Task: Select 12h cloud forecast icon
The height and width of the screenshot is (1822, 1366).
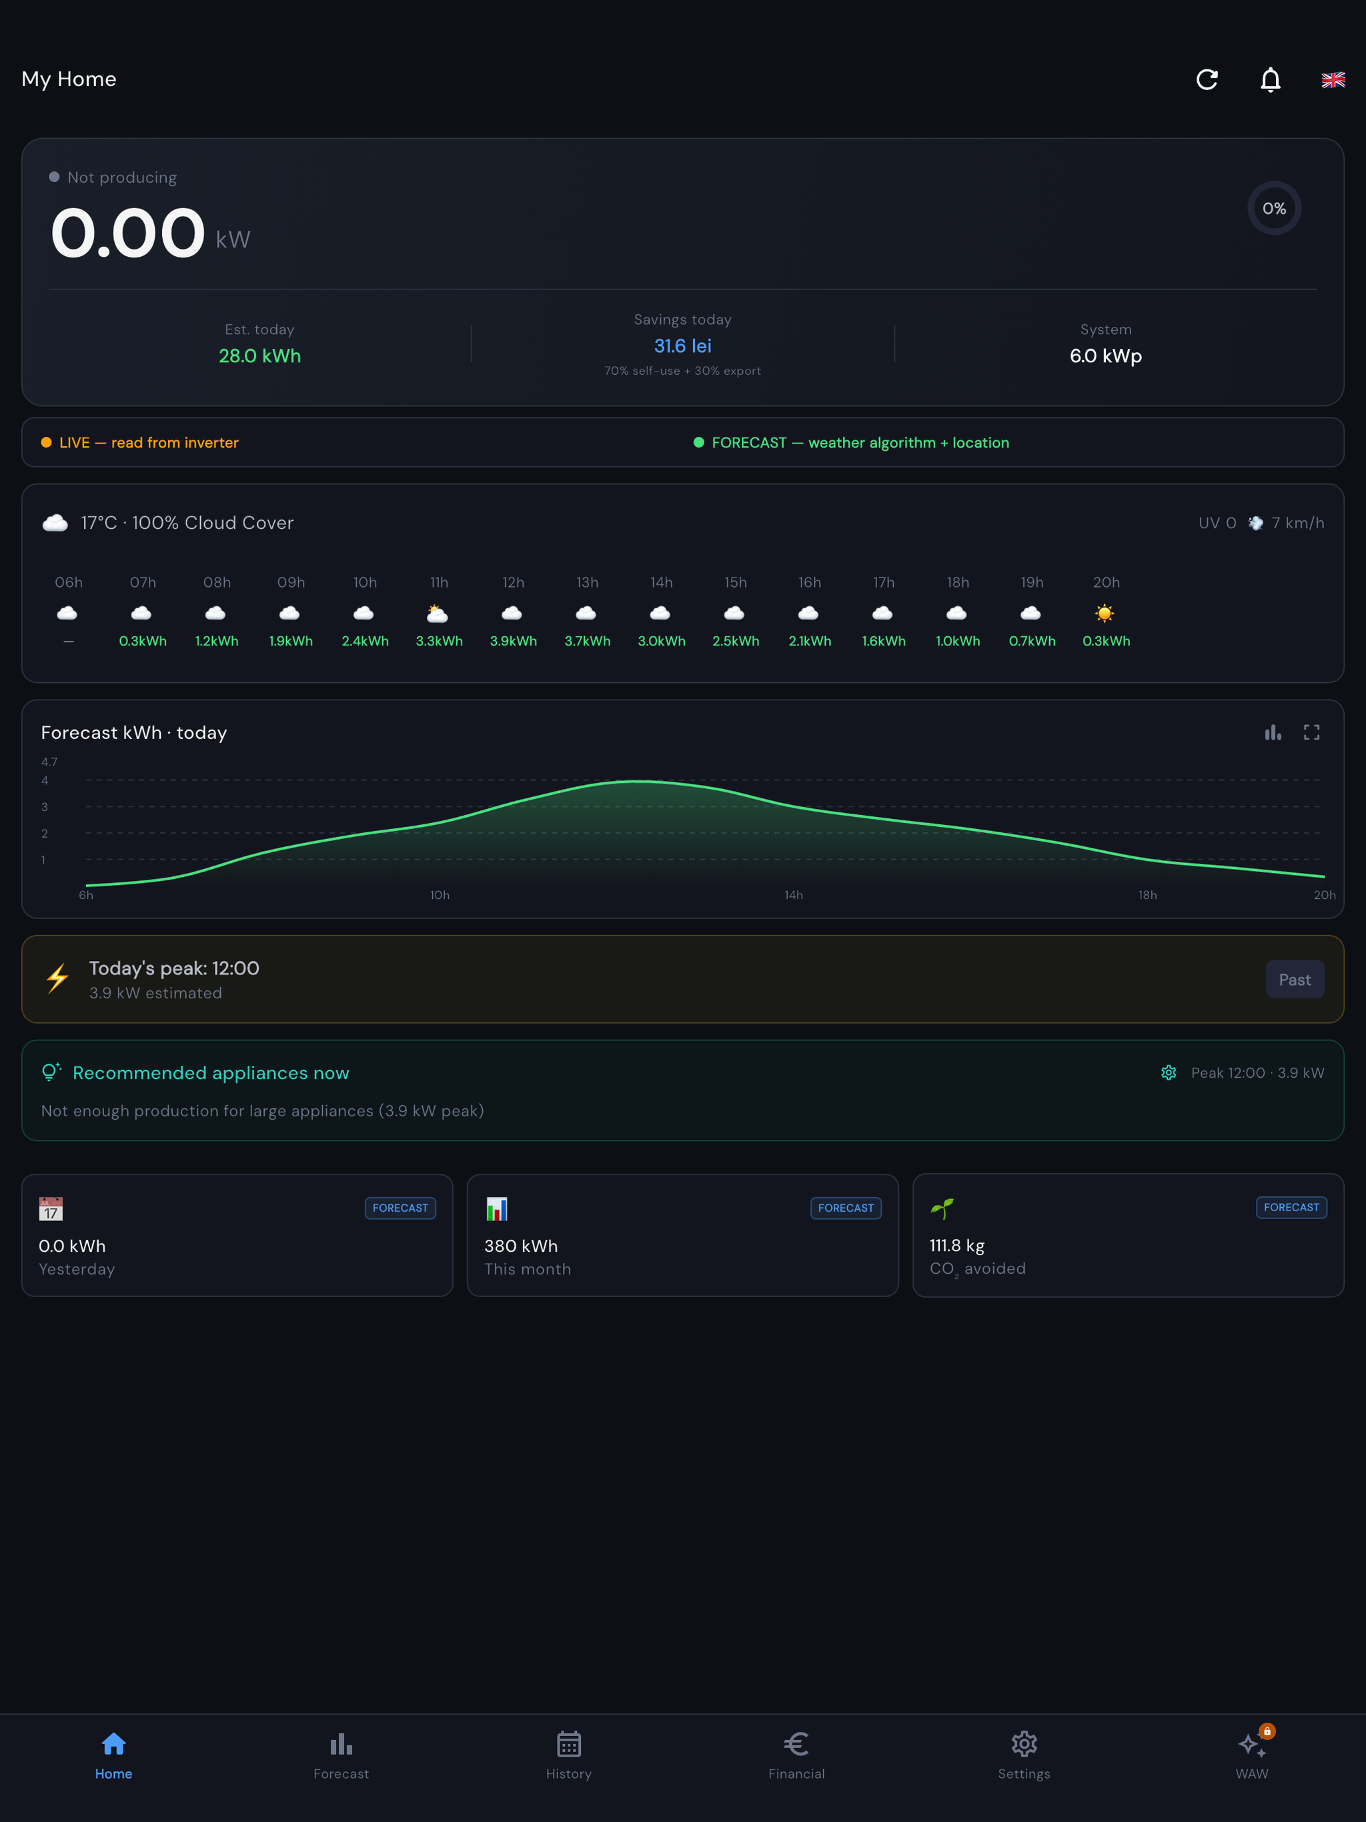Action: [512, 613]
